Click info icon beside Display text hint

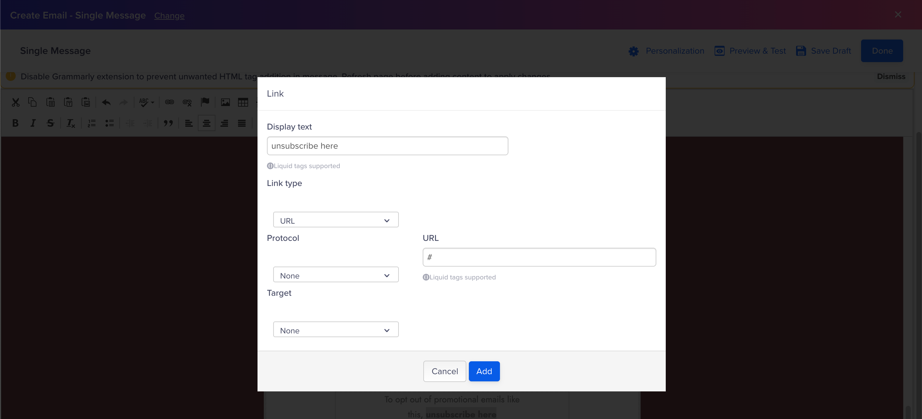tap(270, 166)
